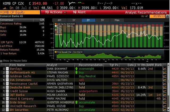Image resolution: width=170 pixels, height=112 pixels.
Task: Select the 6M chart range tab
Action: (59, 20)
